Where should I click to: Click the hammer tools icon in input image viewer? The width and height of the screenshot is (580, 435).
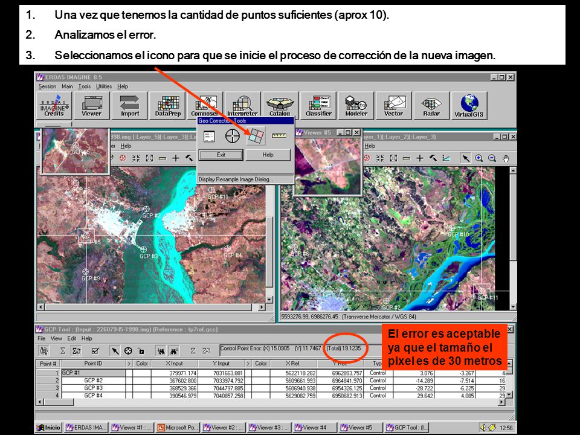click(x=189, y=158)
